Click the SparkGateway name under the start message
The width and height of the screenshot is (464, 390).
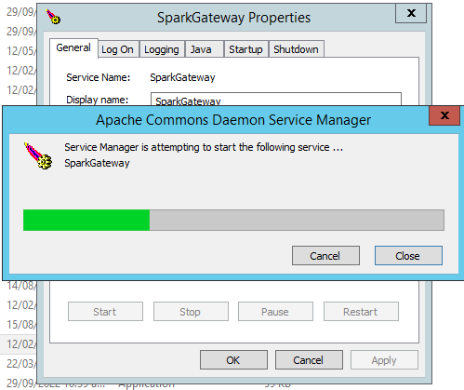pos(97,163)
